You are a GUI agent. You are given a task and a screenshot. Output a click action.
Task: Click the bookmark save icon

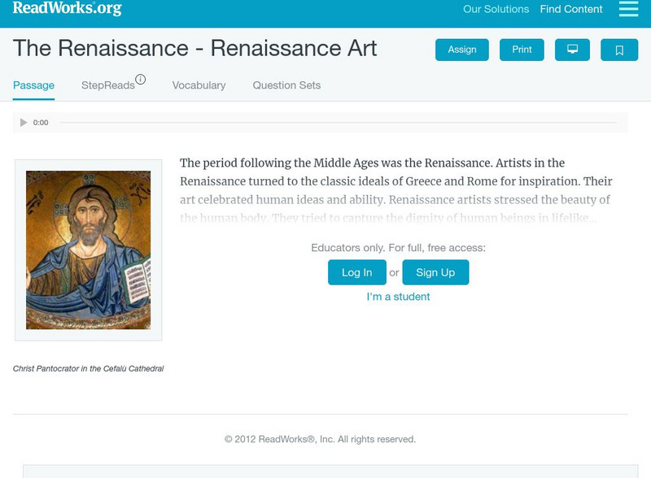point(619,50)
